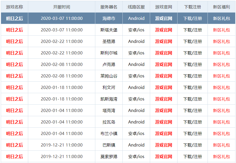Select 明日之后 in the 凯斯海湾 row
This screenshot has width=236, height=163.
coord(14,99)
